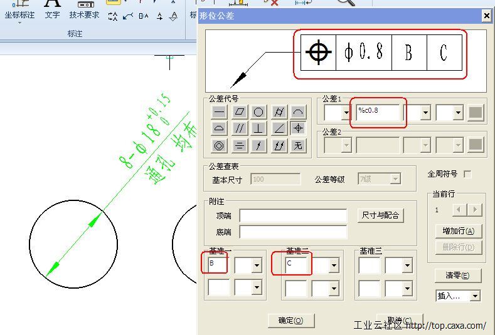Expand the 坐标标注 dropdown arrow
Image resolution: width=495 pixels, height=335 pixels.
(19, 23)
